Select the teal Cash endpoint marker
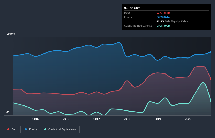215x138 pixels. coord(211,101)
